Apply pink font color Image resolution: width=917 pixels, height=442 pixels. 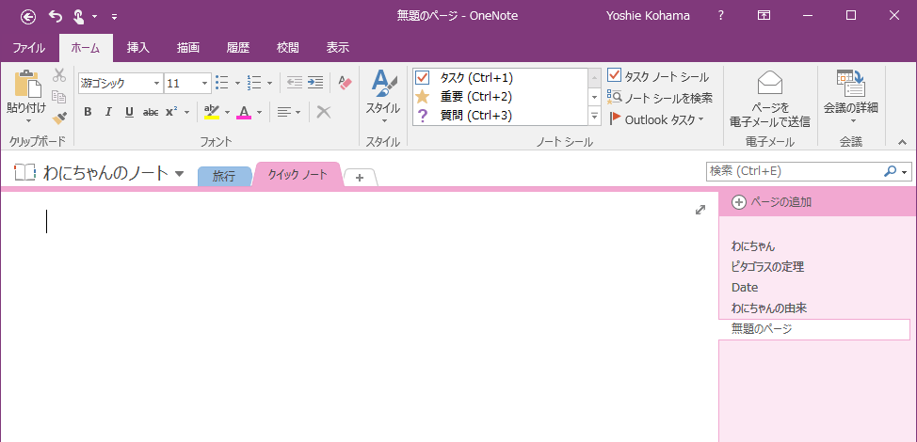(x=244, y=112)
